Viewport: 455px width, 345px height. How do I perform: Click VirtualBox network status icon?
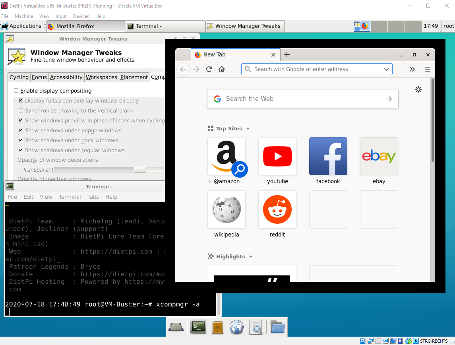click(x=371, y=341)
